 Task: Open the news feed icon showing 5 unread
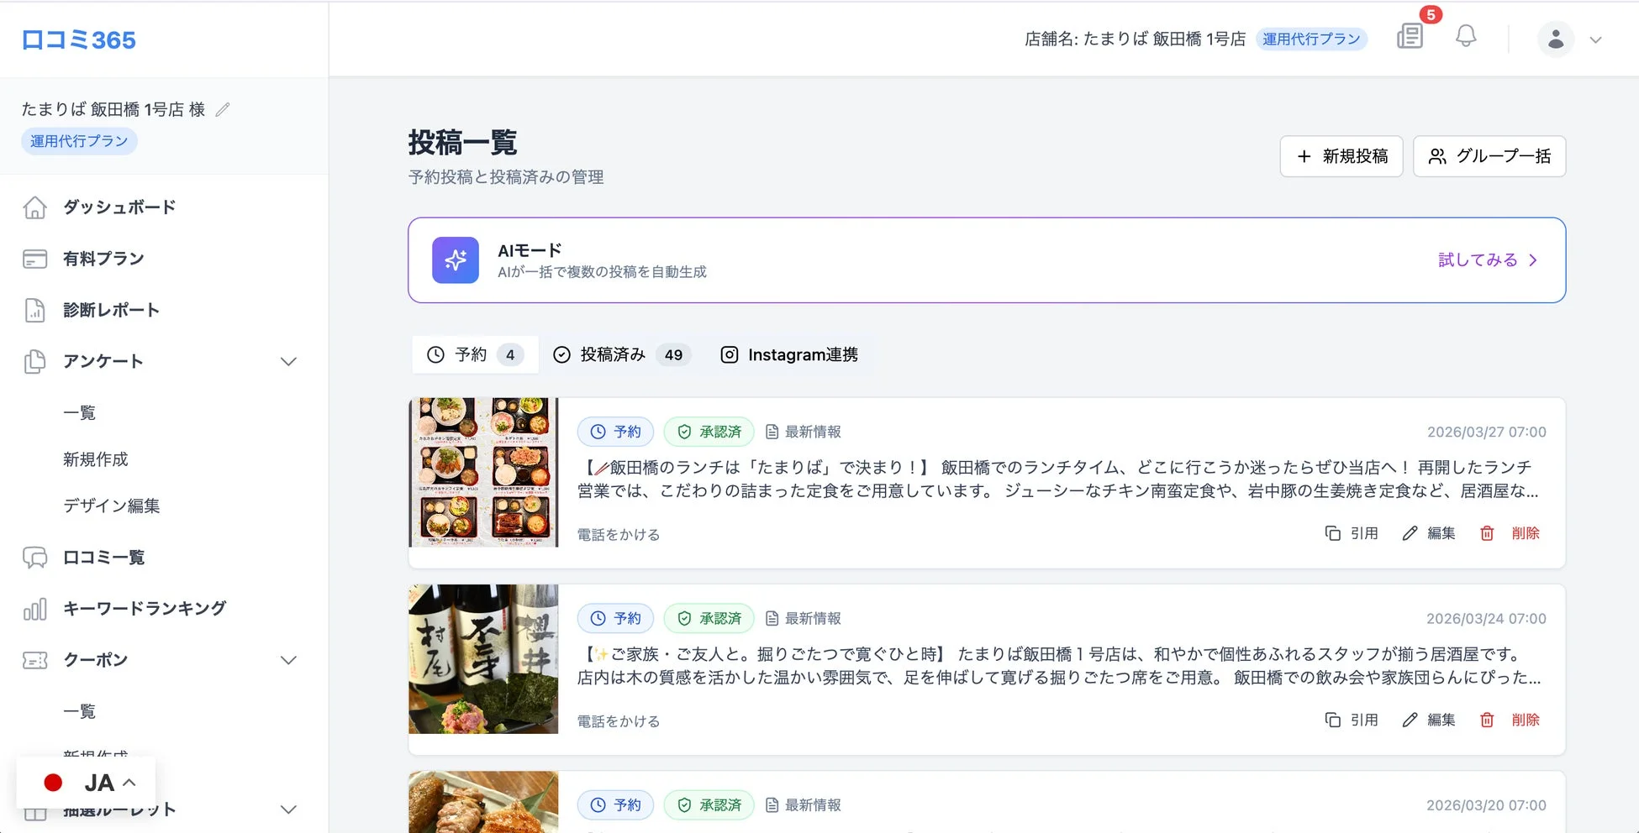[x=1410, y=37]
